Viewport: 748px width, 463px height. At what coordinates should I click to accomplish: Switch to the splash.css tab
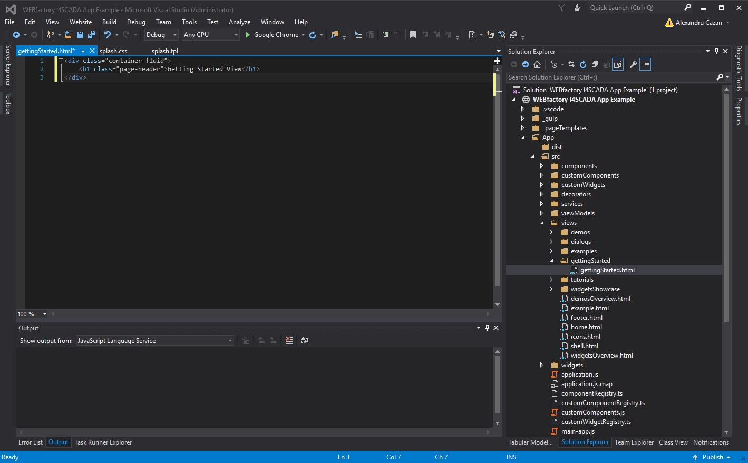point(113,51)
